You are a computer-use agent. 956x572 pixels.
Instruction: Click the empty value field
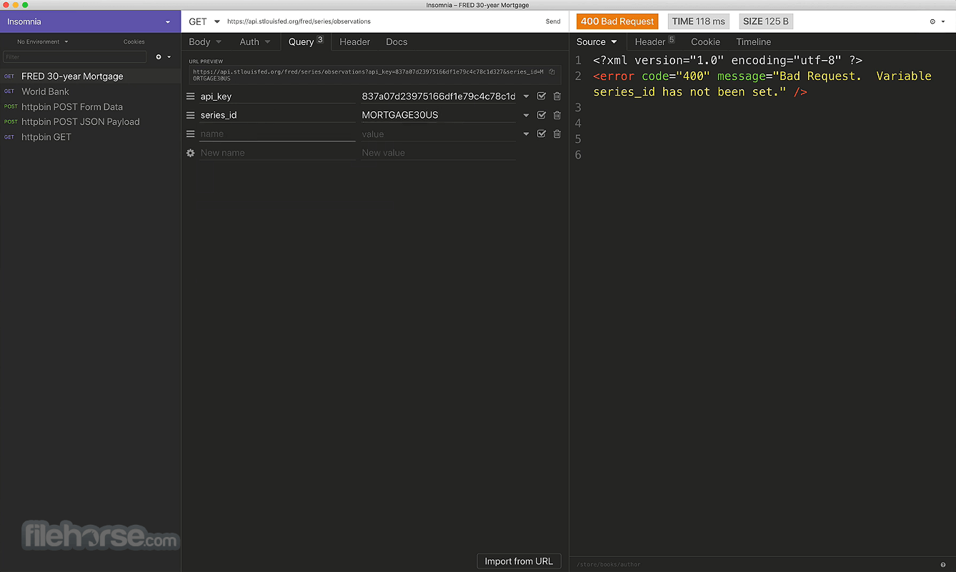point(438,134)
